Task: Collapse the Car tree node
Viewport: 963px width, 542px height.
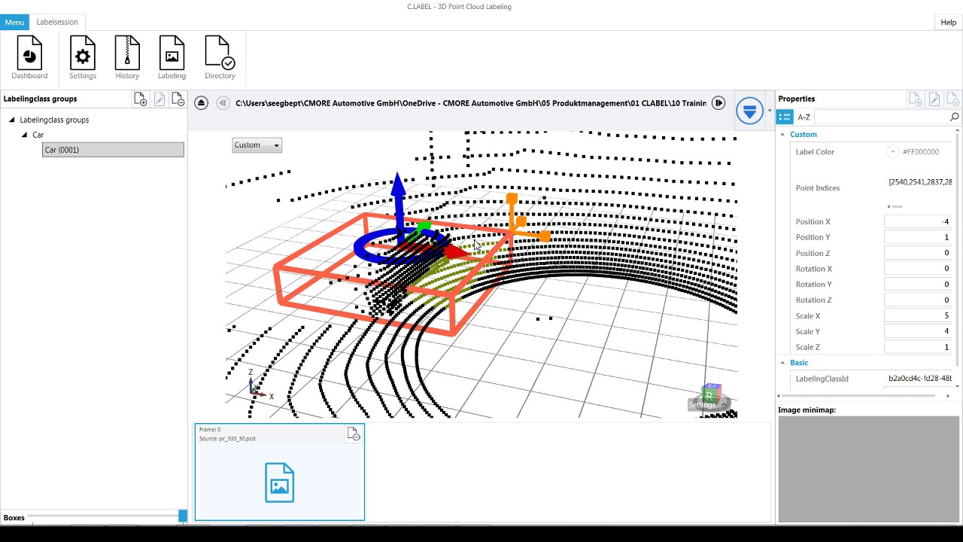Action: tap(24, 135)
